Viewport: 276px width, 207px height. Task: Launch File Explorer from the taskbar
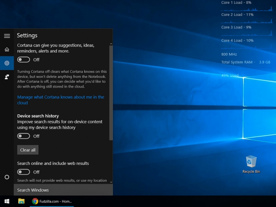[x=21, y=201]
